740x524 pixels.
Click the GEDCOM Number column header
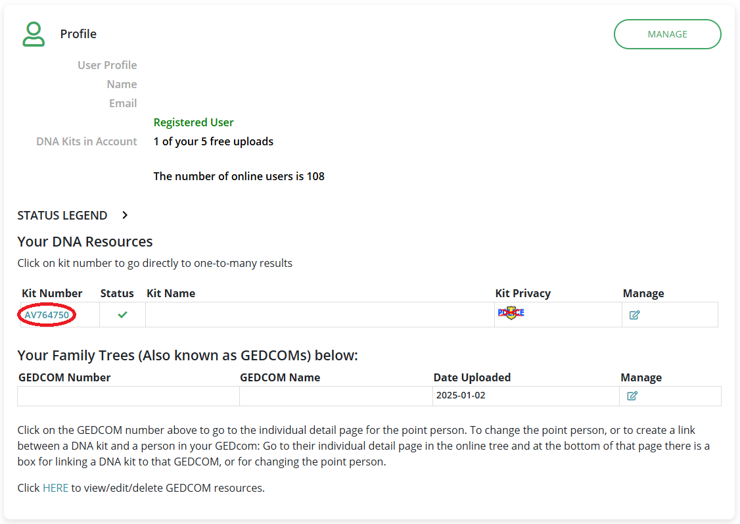[64, 377]
